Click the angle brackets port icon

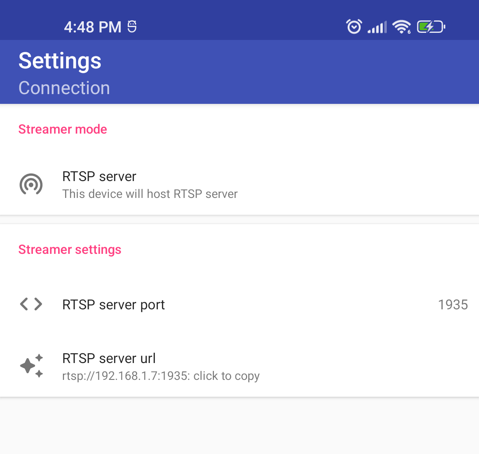pos(31,304)
